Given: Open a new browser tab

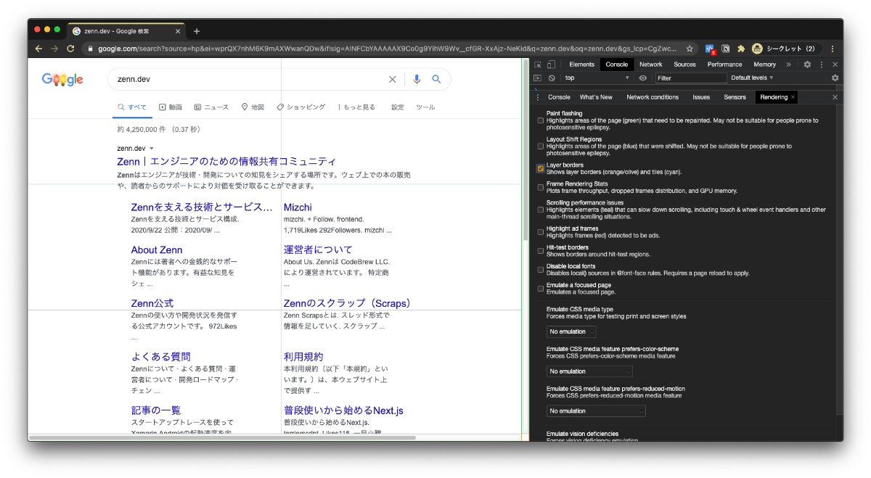Looking at the screenshot, I should 197,31.
